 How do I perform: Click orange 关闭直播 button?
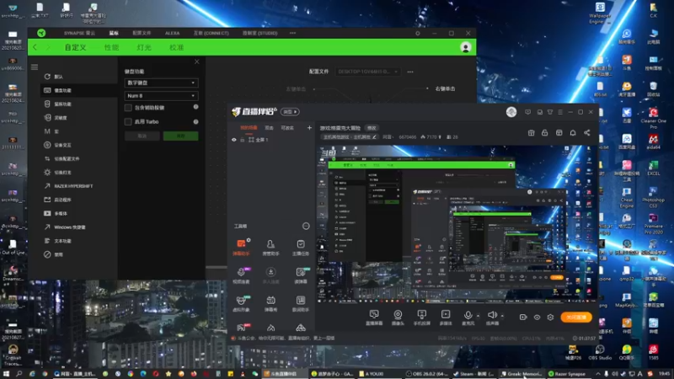[x=576, y=318]
